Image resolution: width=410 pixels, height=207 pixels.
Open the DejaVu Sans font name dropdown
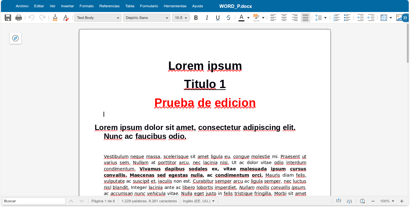click(167, 18)
